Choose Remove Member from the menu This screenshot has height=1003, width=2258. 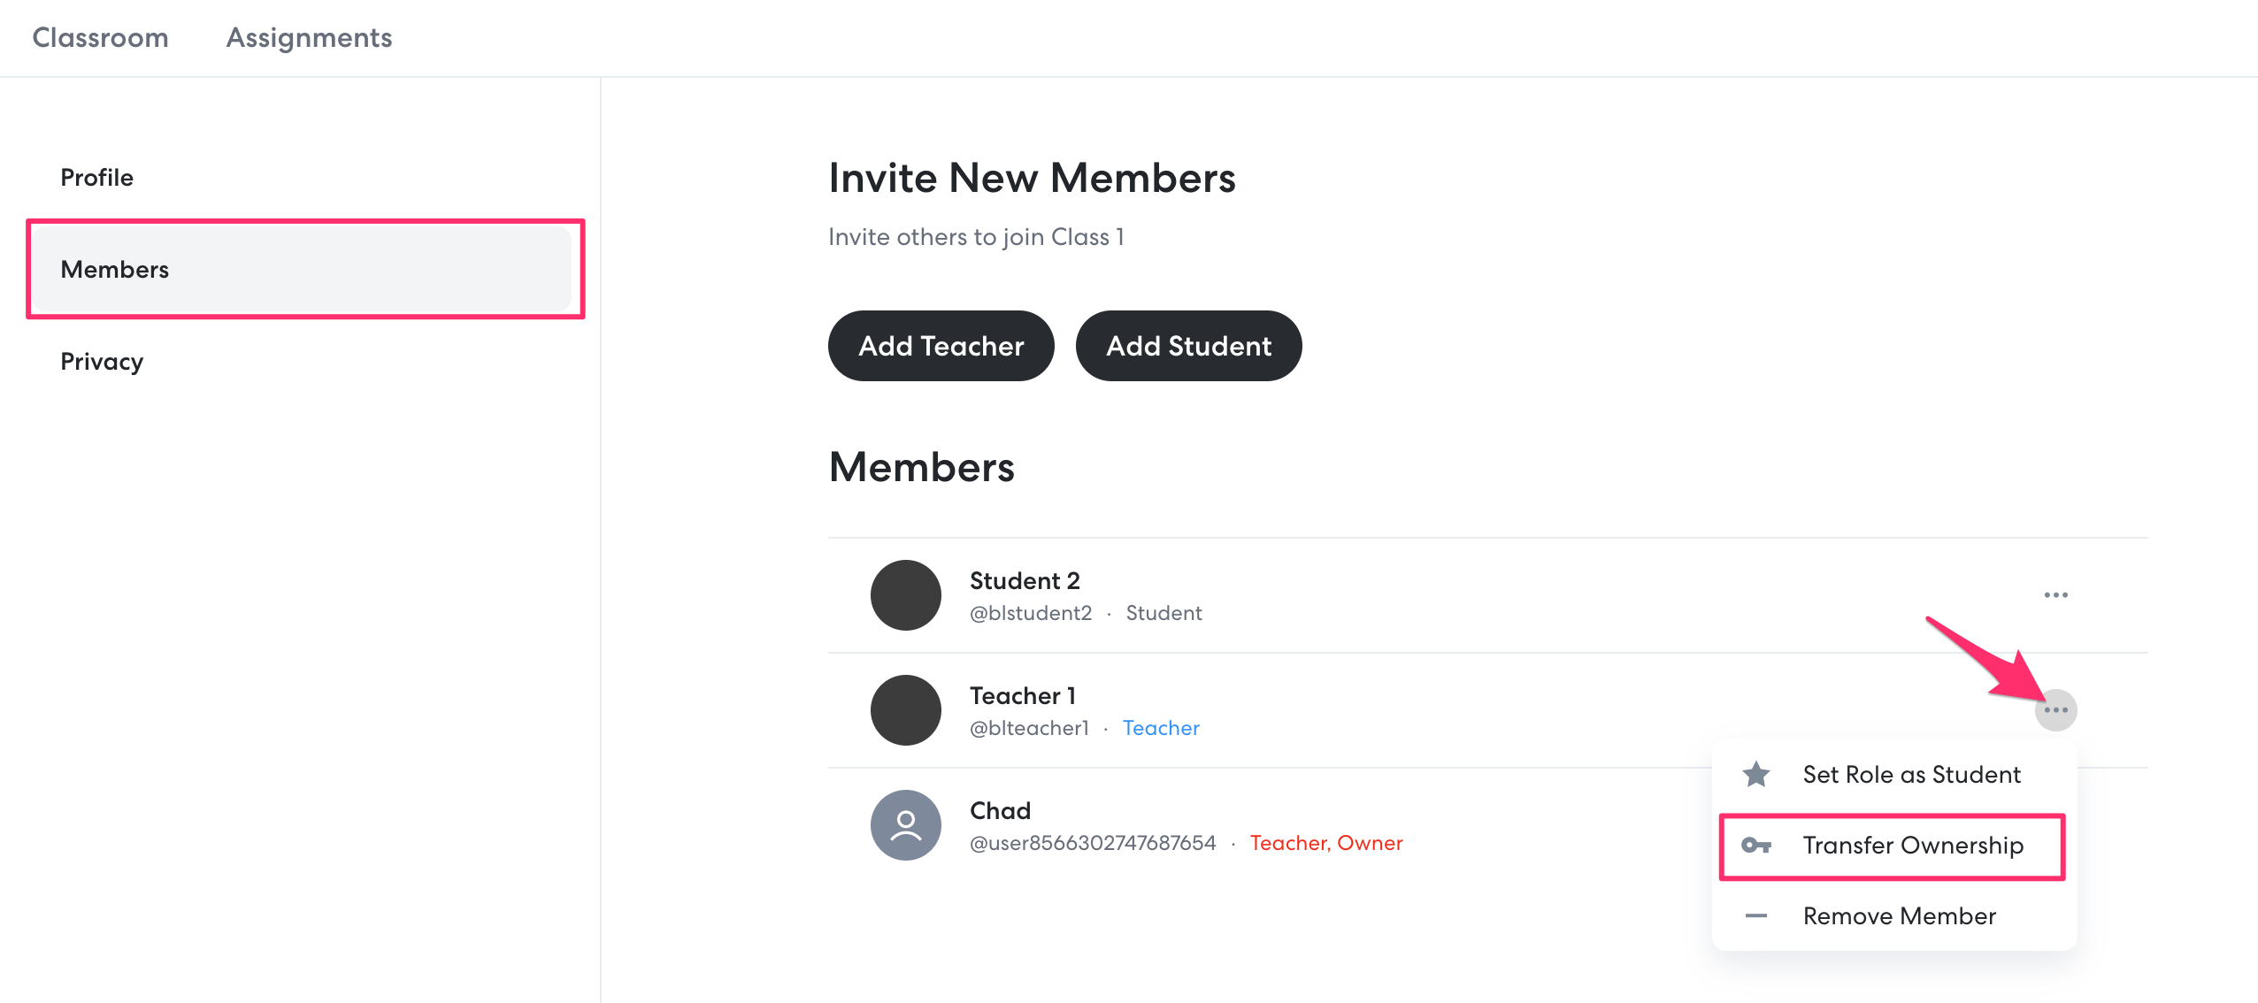pyautogui.click(x=1894, y=916)
